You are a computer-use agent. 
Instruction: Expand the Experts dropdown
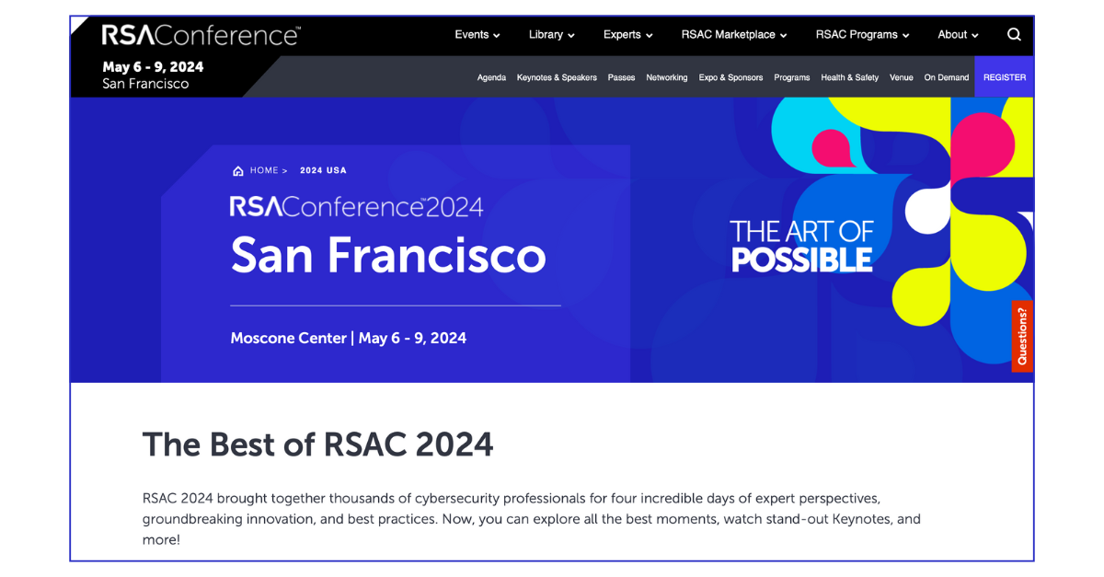click(627, 34)
